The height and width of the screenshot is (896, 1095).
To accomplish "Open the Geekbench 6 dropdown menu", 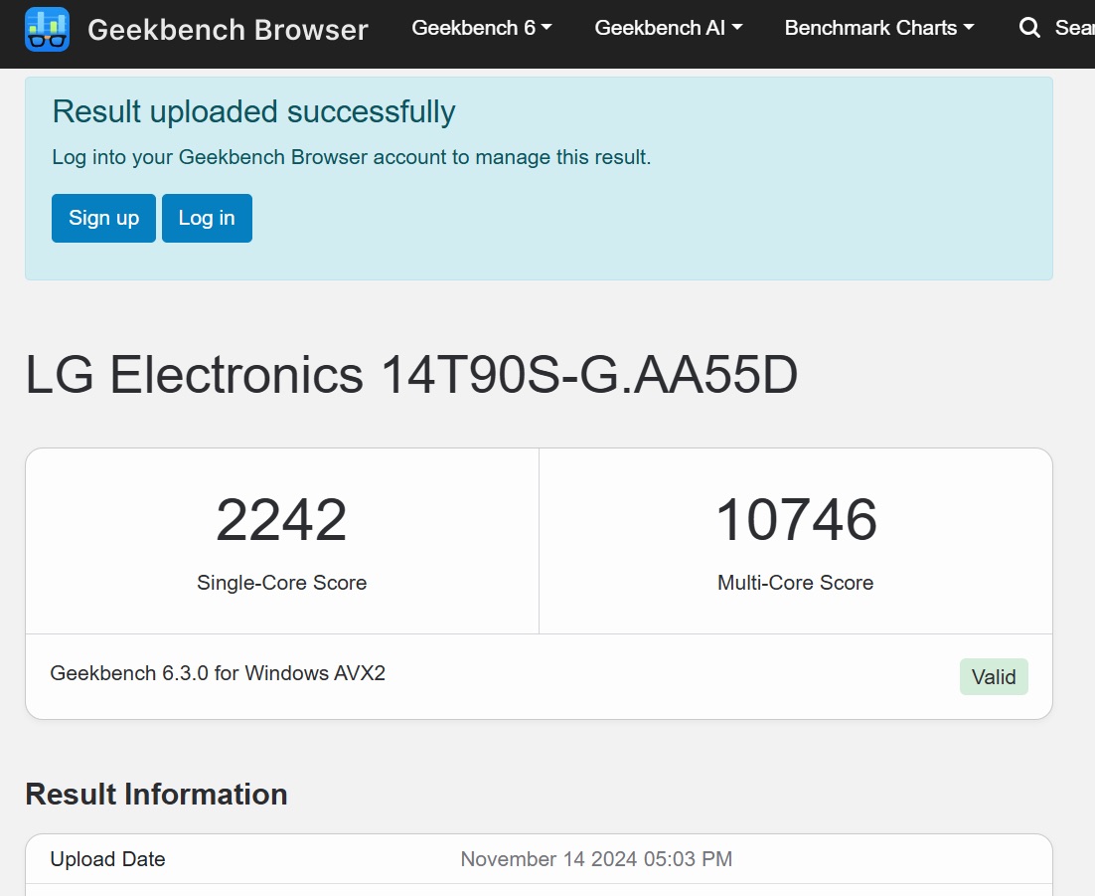I will point(482,28).
